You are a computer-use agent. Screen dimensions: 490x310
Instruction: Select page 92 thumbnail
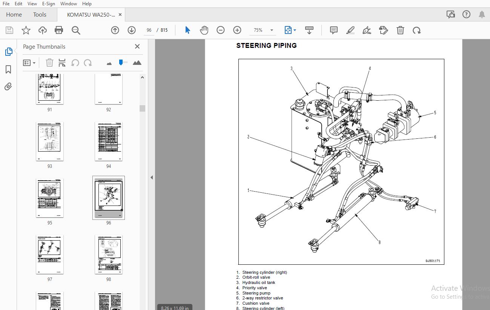coord(109,89)
